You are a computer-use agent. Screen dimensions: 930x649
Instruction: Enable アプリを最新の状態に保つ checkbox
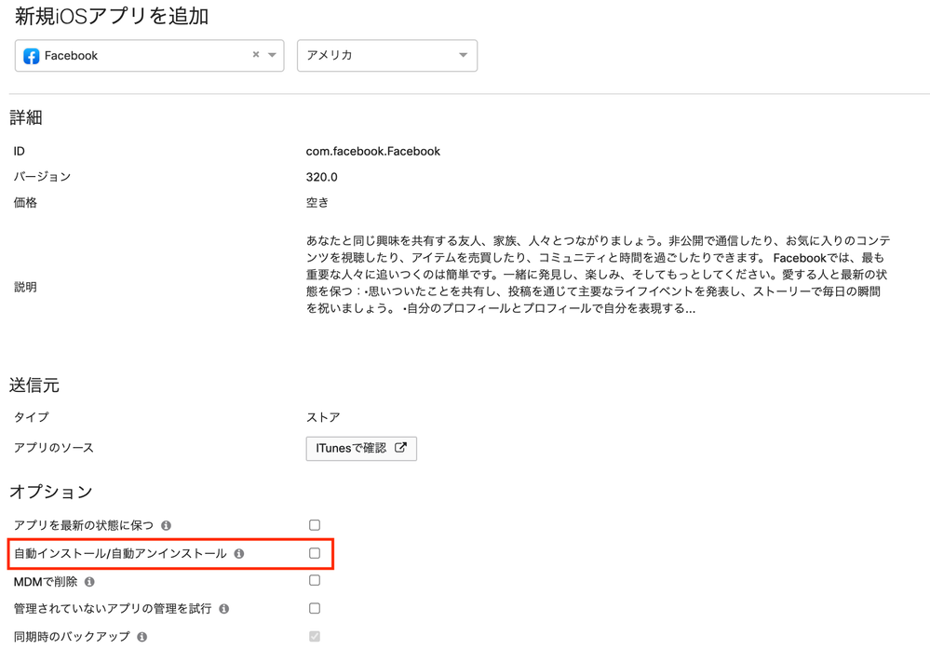point(315,525)
